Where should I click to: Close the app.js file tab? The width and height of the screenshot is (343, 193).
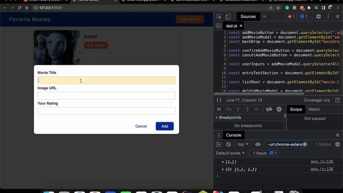pyautogui.click(x=241, y=26)
